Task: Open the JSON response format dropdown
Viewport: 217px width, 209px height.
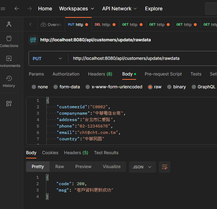Action: (x=142, y=167)
